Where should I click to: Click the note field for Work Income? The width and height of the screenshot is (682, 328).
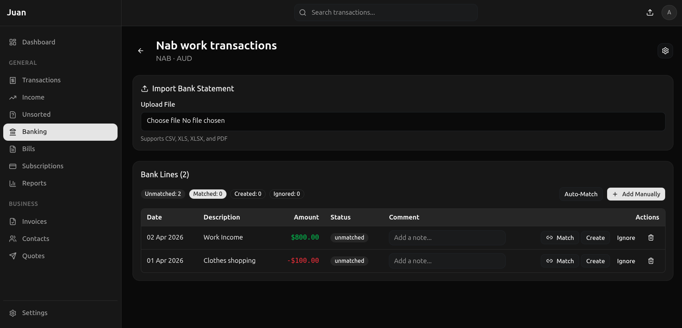coord(447,237)
